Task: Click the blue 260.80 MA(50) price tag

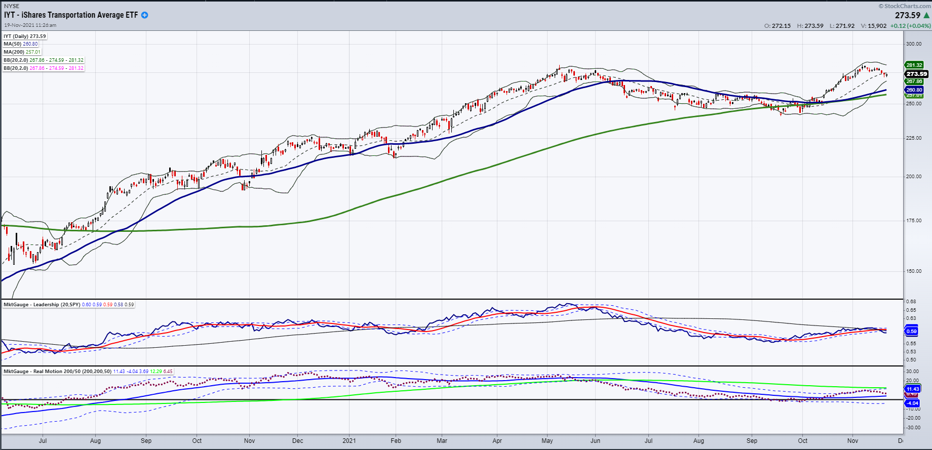Action: pos(914,90)
